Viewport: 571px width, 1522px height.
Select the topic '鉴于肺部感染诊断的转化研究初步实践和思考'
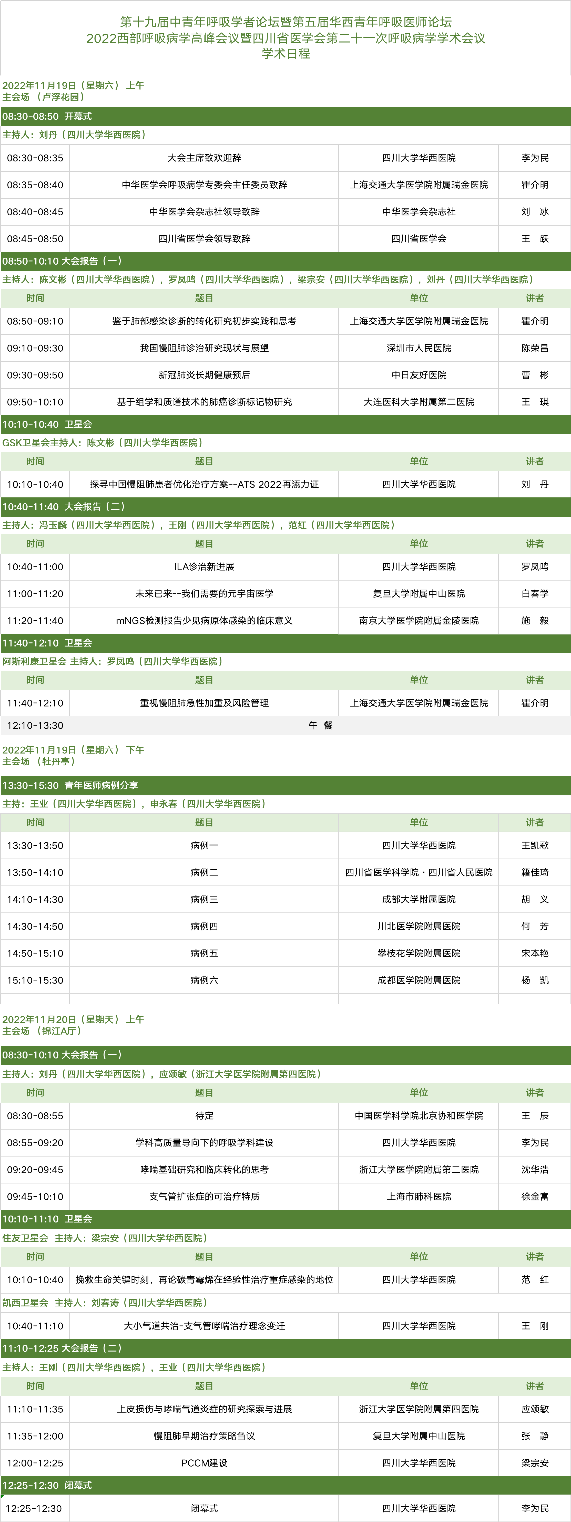(204, 321)
